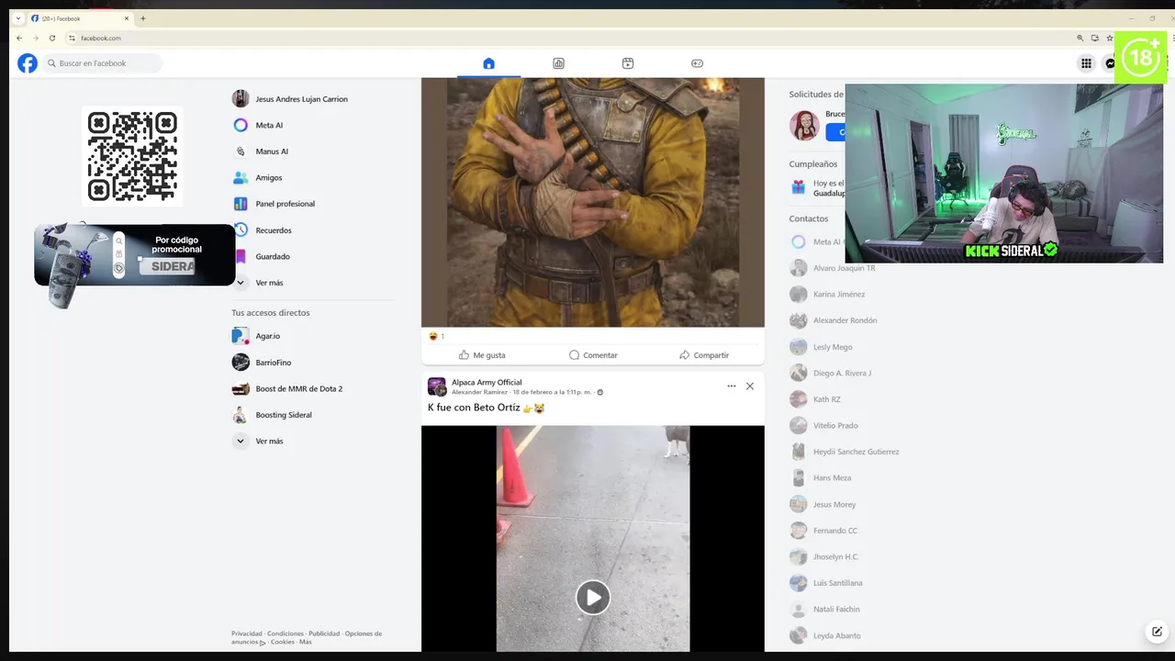Viewport: 1175px width, 661px height.
Task: Click Cookies footer link
Action: pyautogui.click(x=283, y=642)
